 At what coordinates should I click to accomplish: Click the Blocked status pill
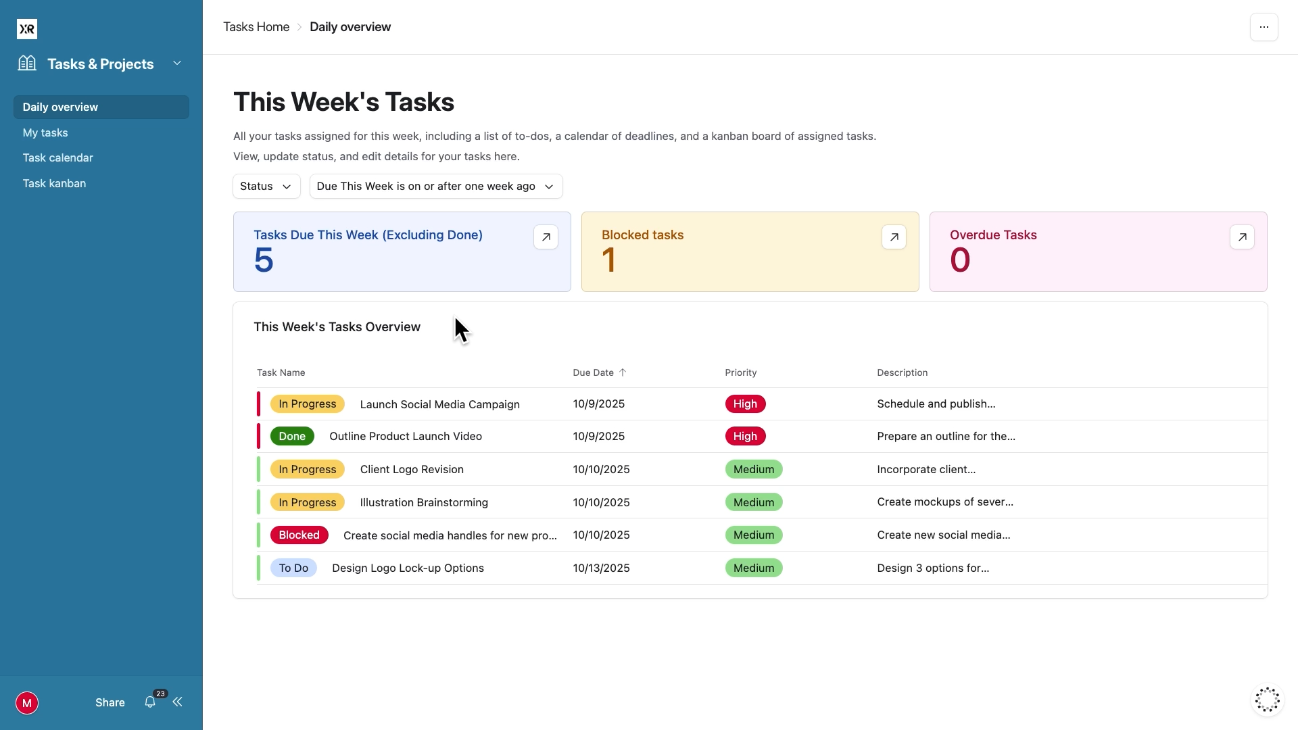tap(299, 535)
